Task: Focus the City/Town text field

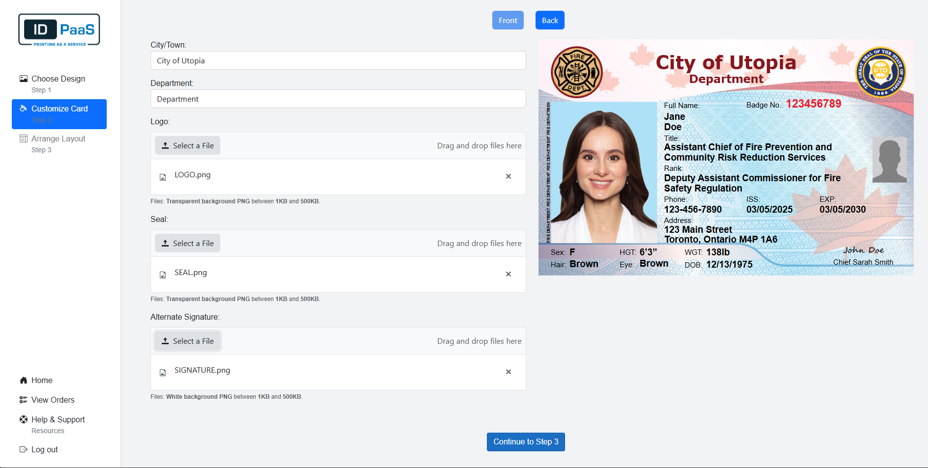Action: click(338, 60)
